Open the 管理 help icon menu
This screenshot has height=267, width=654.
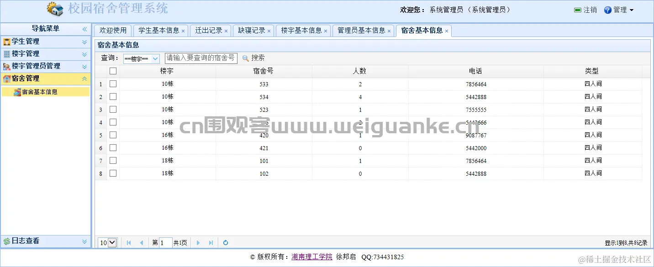click(x=607, y=10)
